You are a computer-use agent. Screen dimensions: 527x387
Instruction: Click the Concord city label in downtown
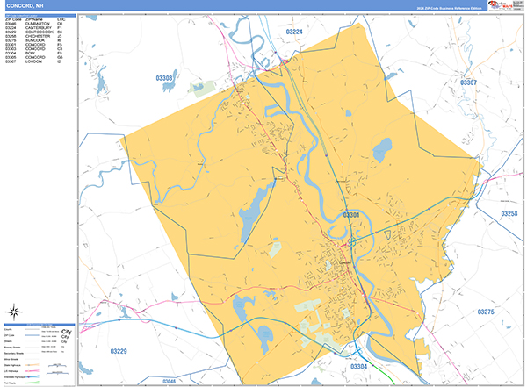(x=344, y=262)
